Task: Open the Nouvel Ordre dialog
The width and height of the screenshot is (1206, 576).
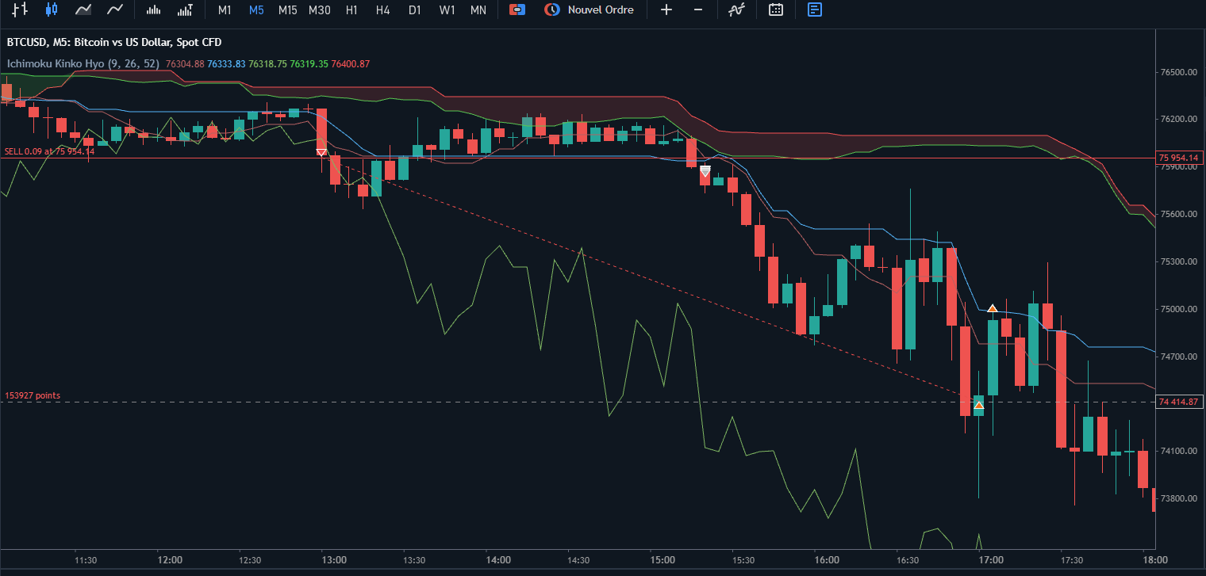Action: [x=589, y=10]
